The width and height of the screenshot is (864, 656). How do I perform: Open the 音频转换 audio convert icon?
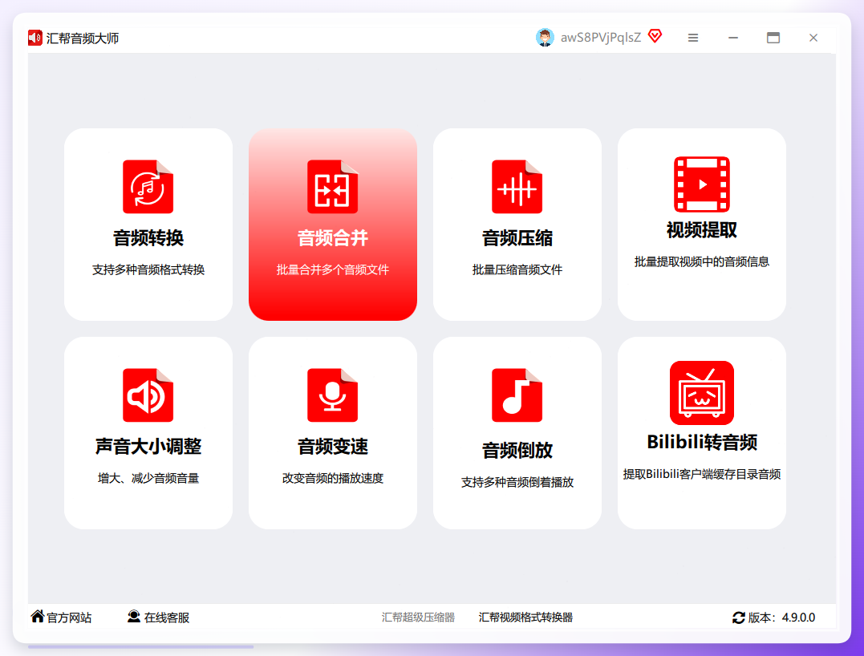(148, 187)
